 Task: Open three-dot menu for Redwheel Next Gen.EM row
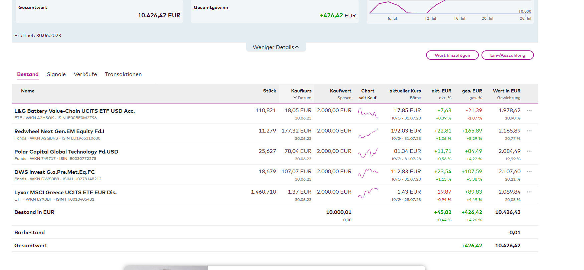tap(529, 131)
